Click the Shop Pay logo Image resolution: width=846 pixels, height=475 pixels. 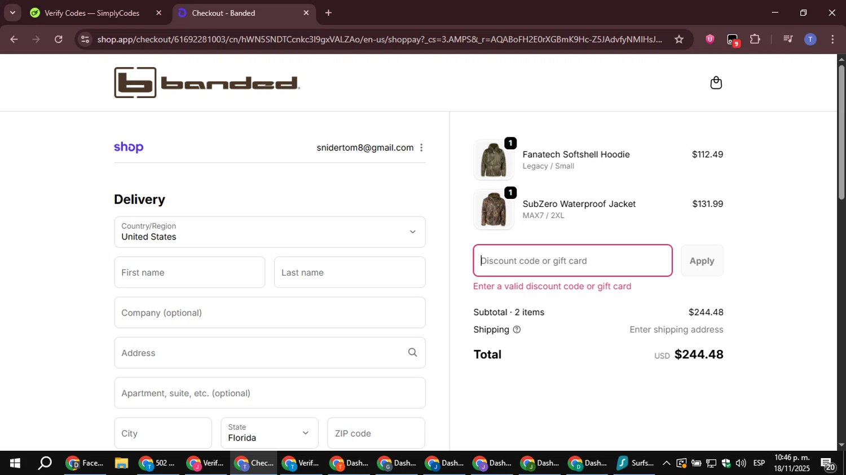click(129, 147)
